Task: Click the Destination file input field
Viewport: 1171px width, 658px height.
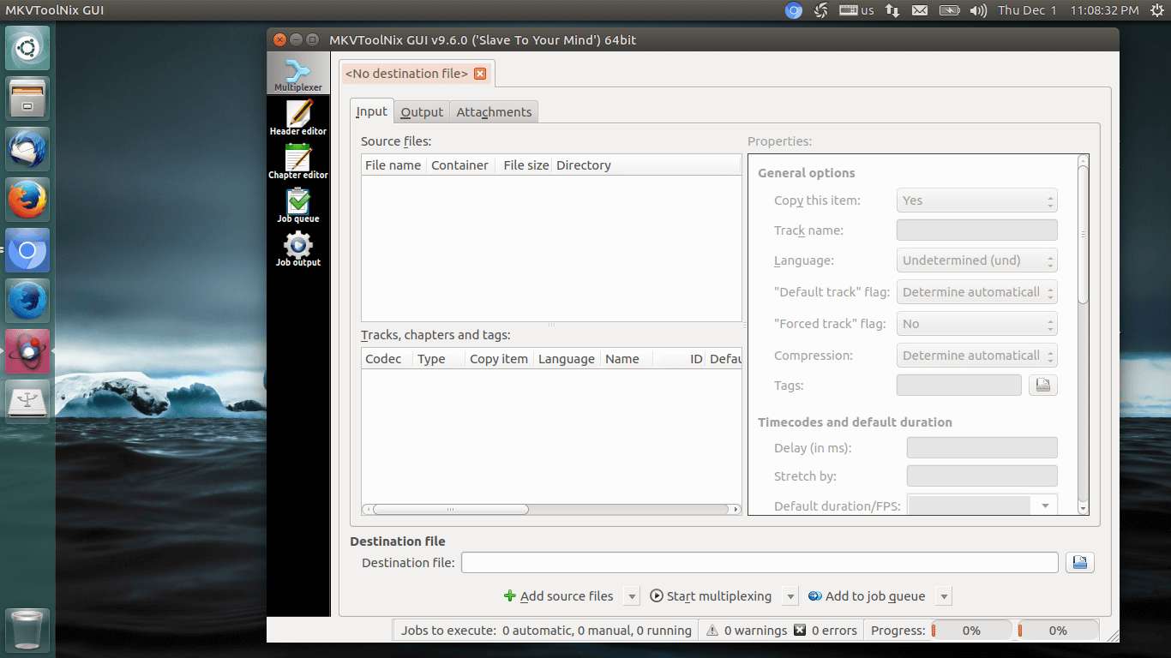Action: click(x=760, y=563)
